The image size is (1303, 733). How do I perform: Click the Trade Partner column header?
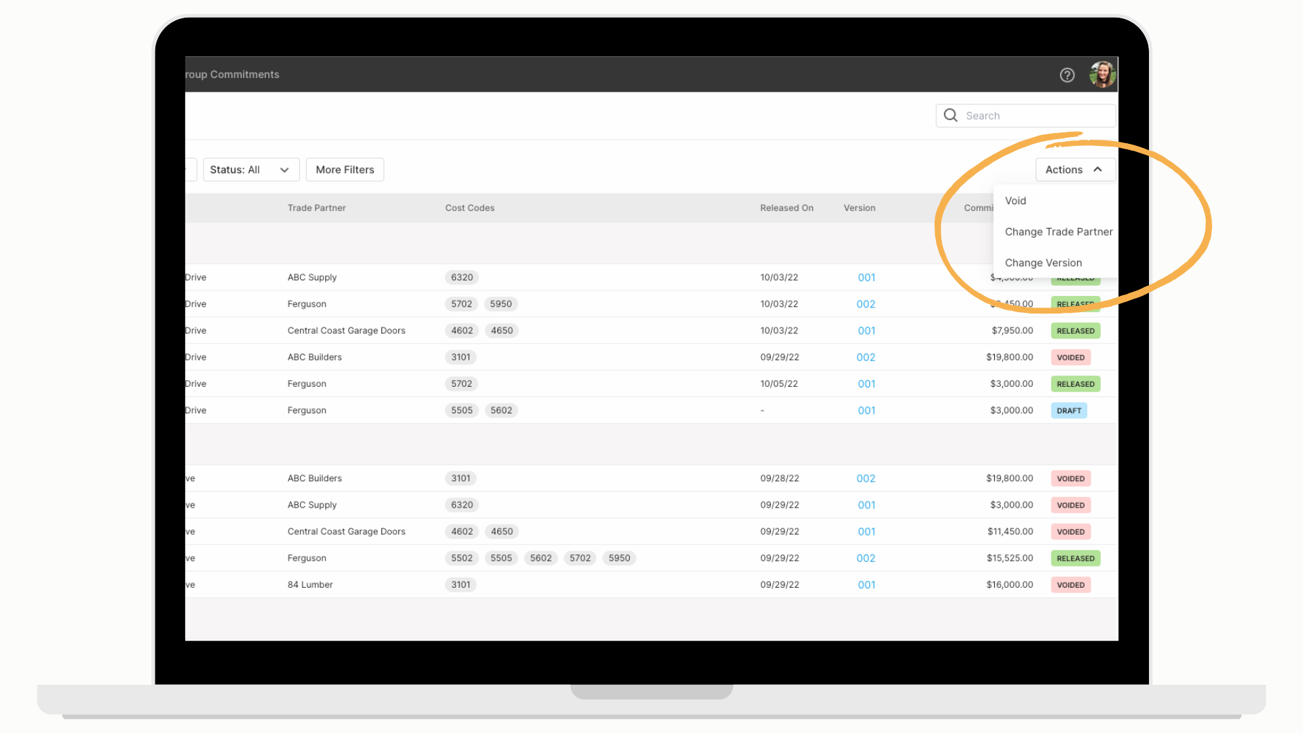pos(316,208)
